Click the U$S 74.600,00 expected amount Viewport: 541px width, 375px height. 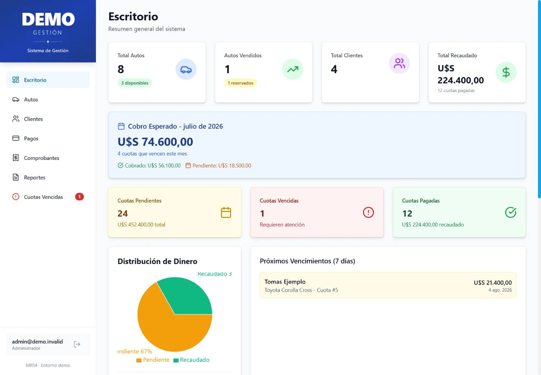(155, 141)
